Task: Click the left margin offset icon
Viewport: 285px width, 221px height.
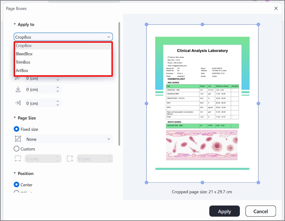Action: pyautogui.click(x=19, y=78)
